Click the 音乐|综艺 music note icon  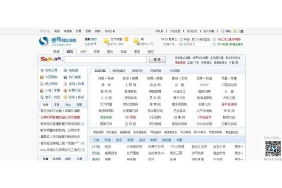(42, 97)
